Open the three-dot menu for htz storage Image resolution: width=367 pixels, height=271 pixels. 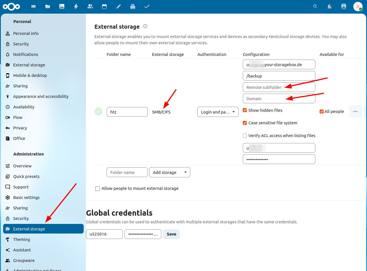(x=355, y=112)
